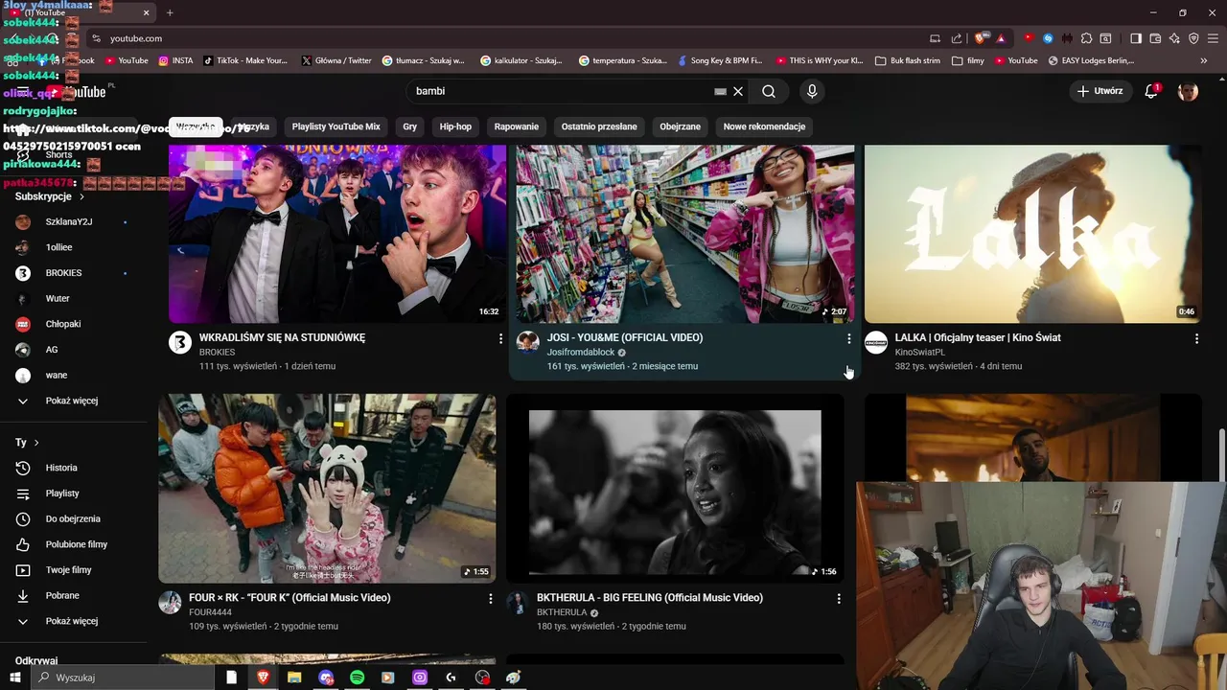
Task: Open the Brave Wallet icon
Action: pyautogui.click(x=1155, y=38)
